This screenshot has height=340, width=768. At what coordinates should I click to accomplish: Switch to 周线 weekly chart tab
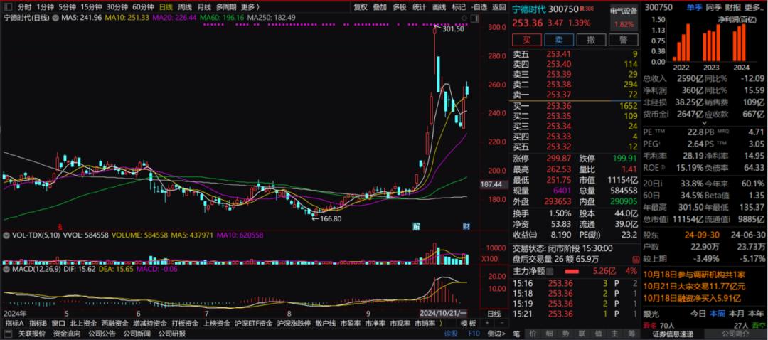pos(184,7)
